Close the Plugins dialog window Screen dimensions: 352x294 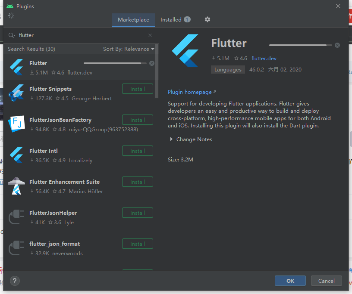[338, 6]
